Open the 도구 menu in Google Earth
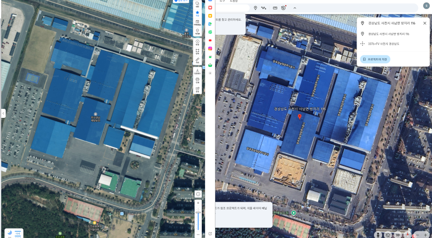 click(222, 1)
